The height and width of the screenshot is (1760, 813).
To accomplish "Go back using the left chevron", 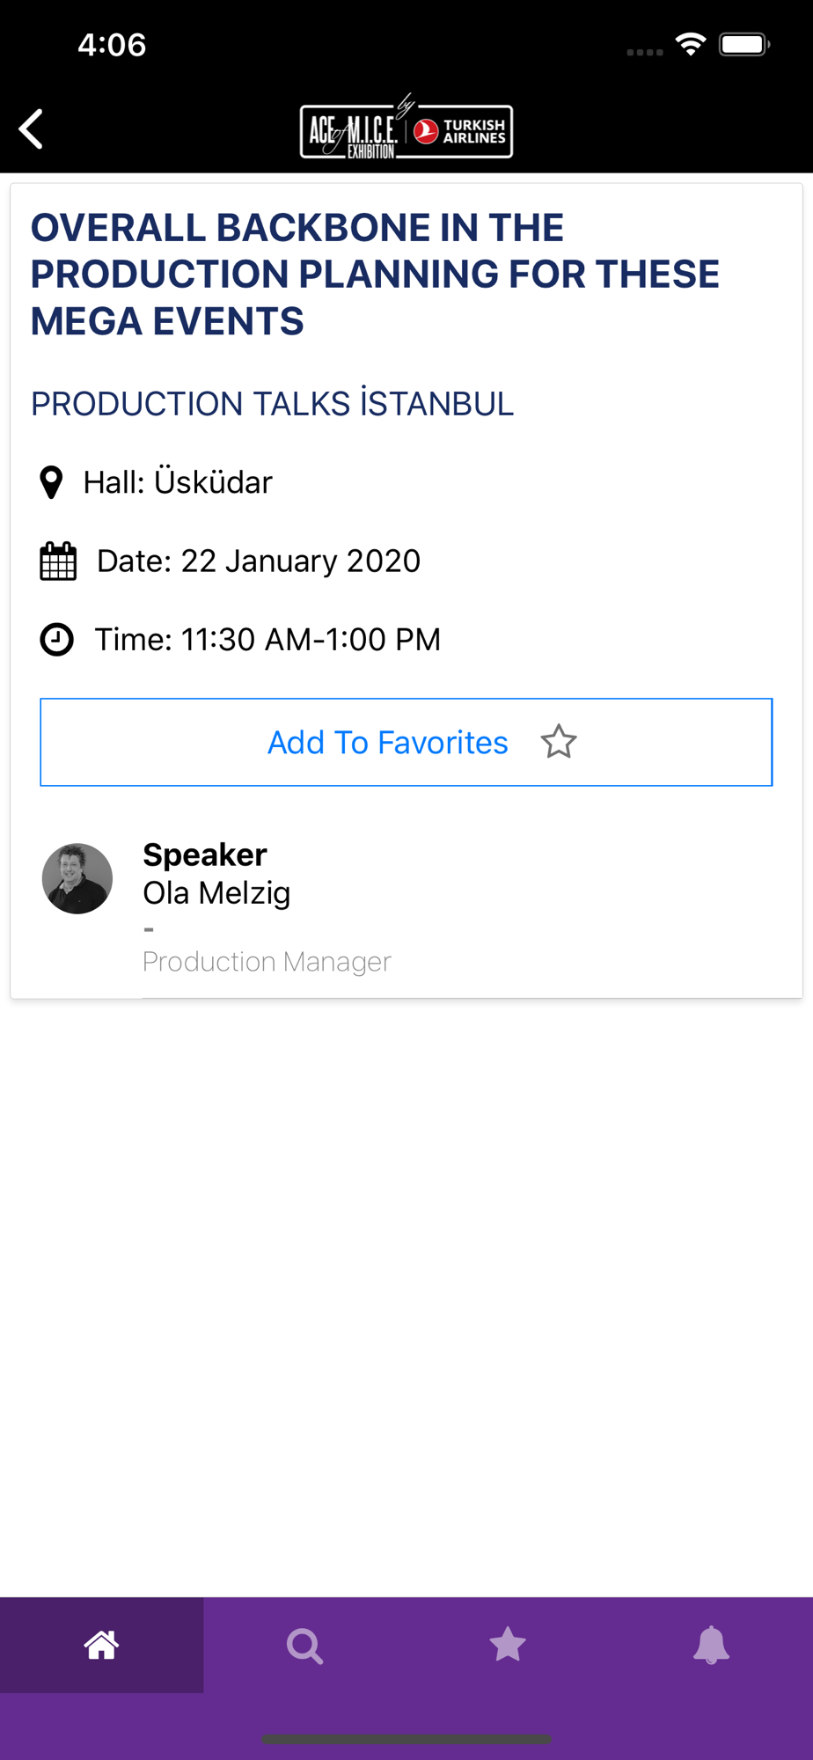I will [x=32, y=129].
